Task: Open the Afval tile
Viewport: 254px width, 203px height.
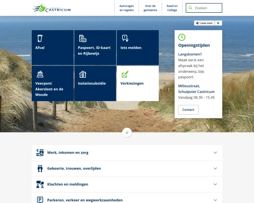Action: [52, 48]
